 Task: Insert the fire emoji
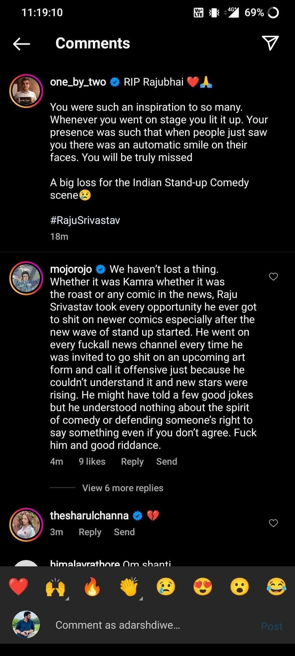92,587
